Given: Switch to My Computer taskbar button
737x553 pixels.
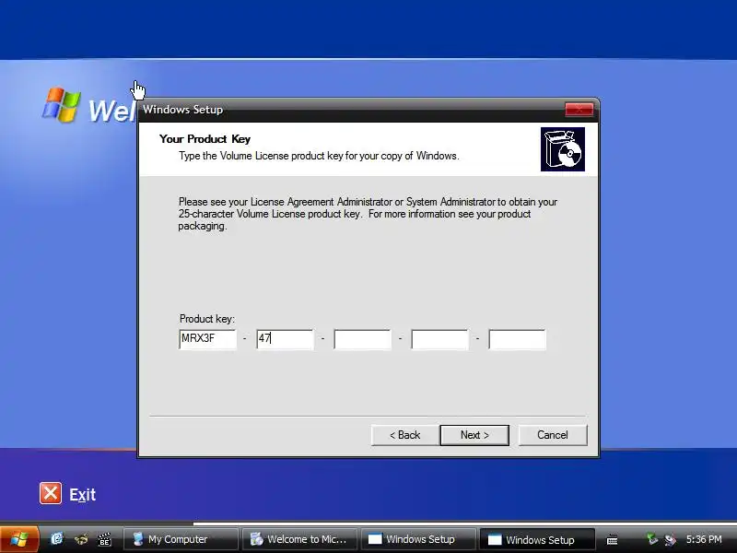Looking at the screenshot, I should pyautogui.click(x=181, y=539).
